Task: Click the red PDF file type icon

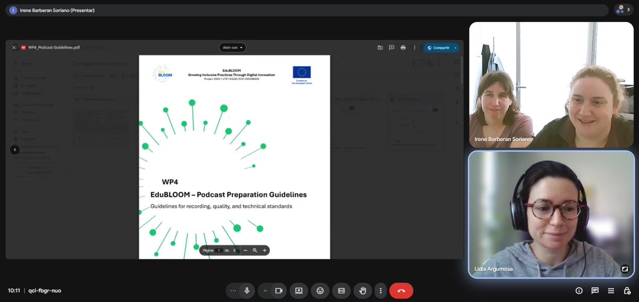Action: 23,47
